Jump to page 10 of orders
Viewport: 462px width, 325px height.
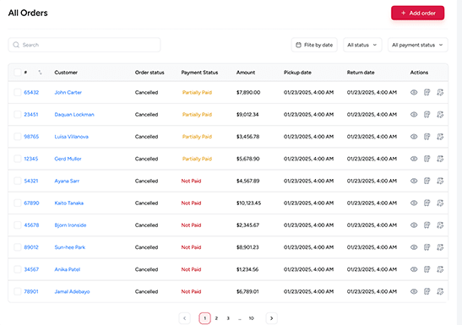tap(251, 318)
